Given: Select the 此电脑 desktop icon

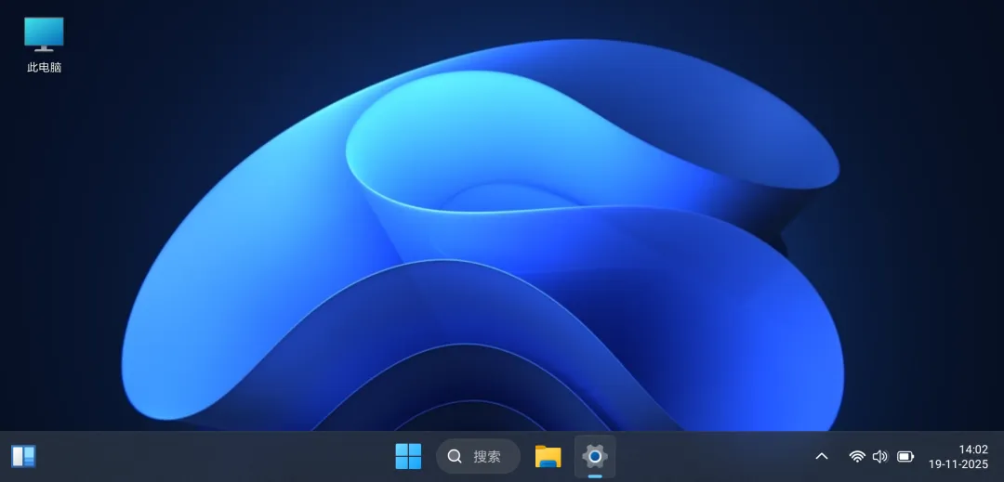Looking at the screenshot, I should click(45, 45).
